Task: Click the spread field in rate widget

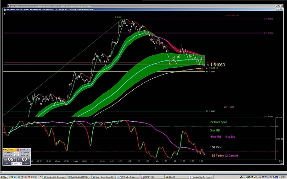Action: (17, 152)
